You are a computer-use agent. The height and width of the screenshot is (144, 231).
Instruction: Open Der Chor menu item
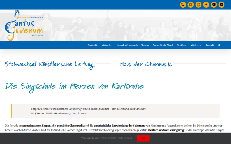tap(181, 45)
